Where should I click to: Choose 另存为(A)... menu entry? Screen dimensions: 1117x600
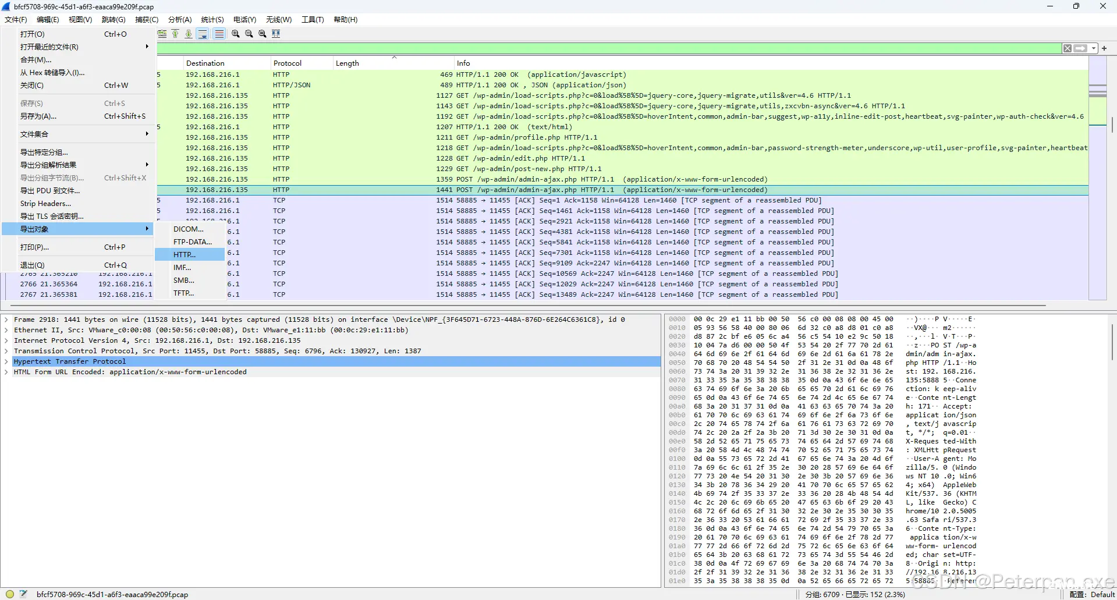tap(79, 116)
